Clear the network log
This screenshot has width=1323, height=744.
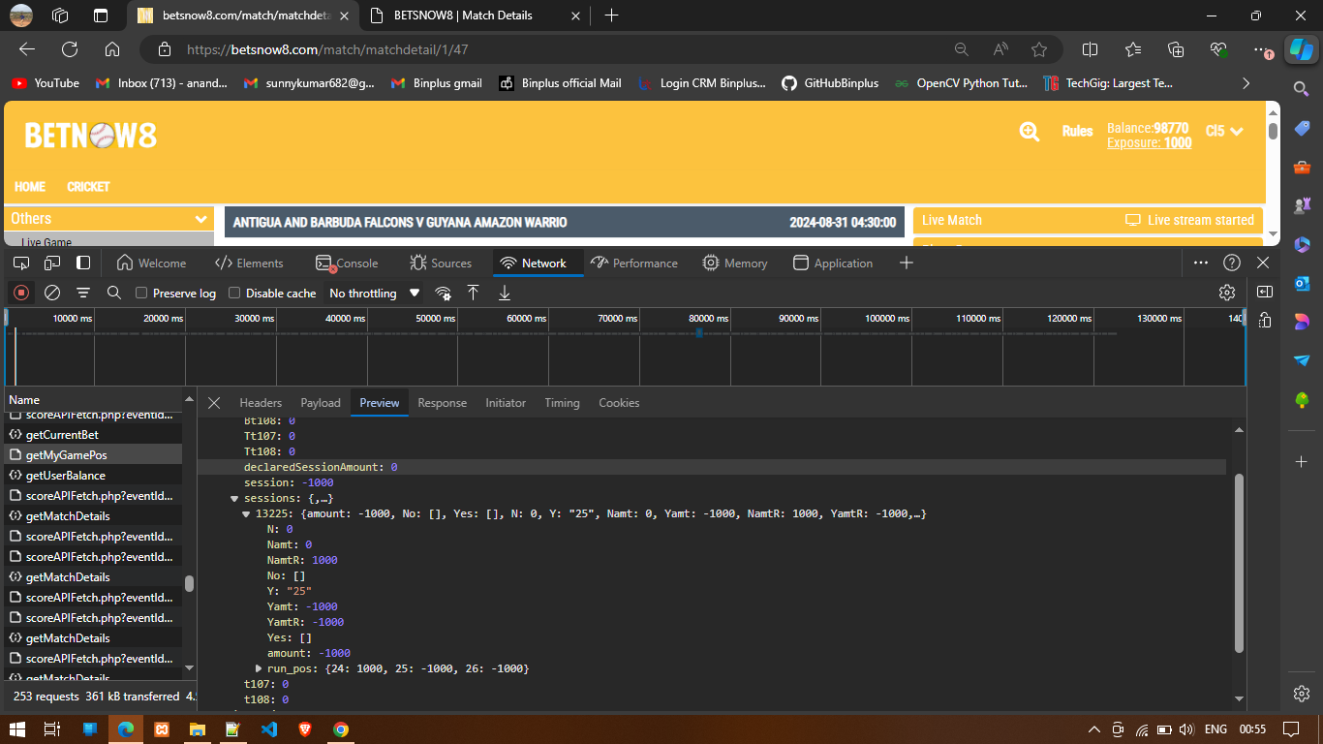52,293
